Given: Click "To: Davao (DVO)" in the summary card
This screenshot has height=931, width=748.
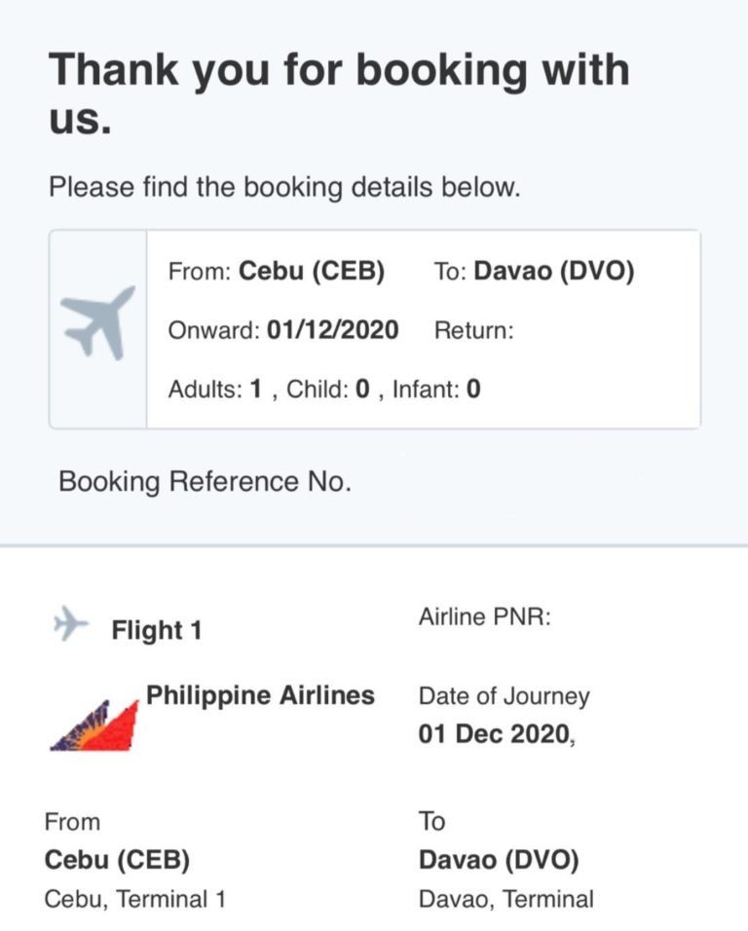Looking at the screenshot, I should click(x=534, y=273).
